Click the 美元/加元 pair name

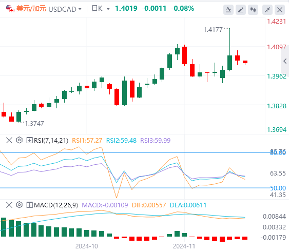[x=31, y=9]
